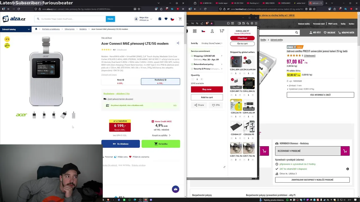The height and width of the screenshot is (202, 360).
Task: Toggle checkbox on CZK134.70 cart item
Action: click(232, 101)
